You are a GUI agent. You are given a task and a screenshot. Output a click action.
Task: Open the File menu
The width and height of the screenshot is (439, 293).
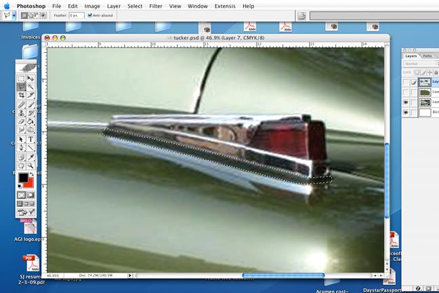pos(56,6)
